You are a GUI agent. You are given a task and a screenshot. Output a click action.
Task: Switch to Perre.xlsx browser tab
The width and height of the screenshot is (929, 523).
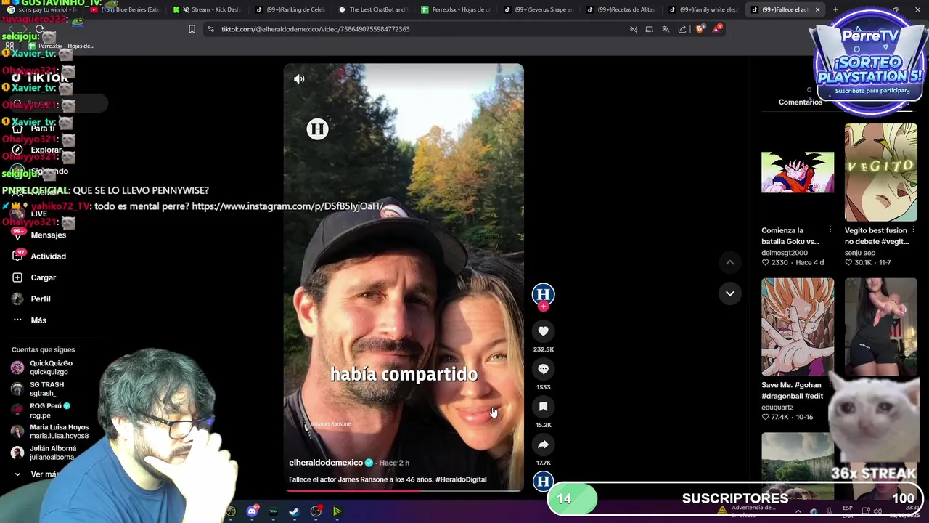point(455,9)
